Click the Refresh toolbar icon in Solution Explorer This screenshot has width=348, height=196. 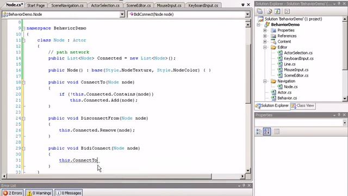coord(277,11)
